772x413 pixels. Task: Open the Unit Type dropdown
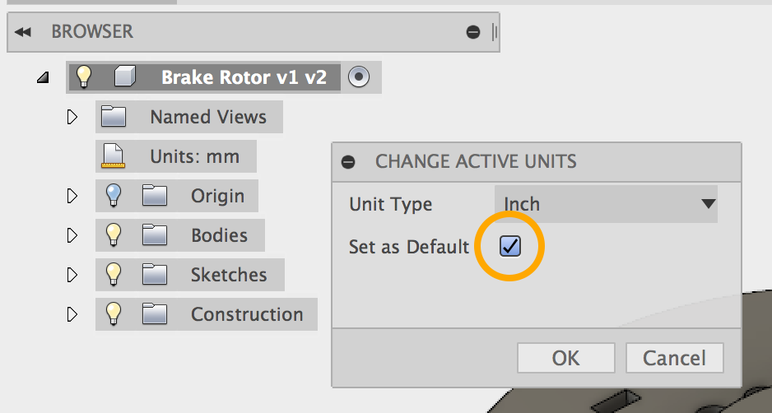pos(606,204)
